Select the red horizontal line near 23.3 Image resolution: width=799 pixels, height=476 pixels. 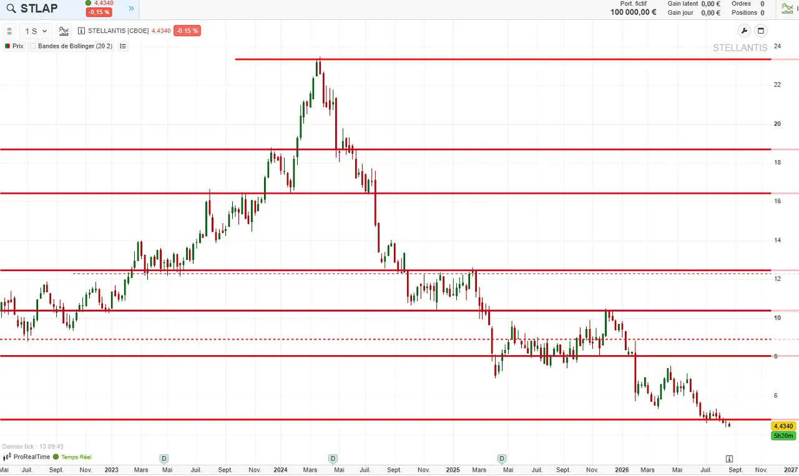click(x=503, y=59)
